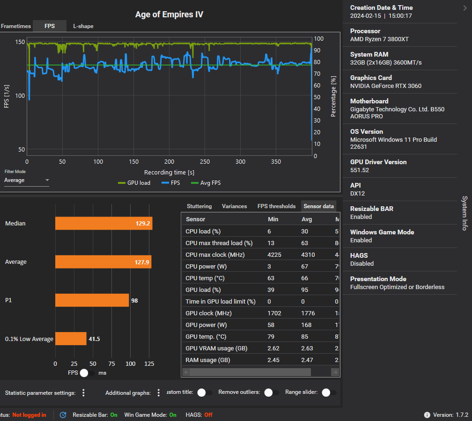Open the Stuttering tab
The width and height of the screenshot is (472, 421).
199,206
